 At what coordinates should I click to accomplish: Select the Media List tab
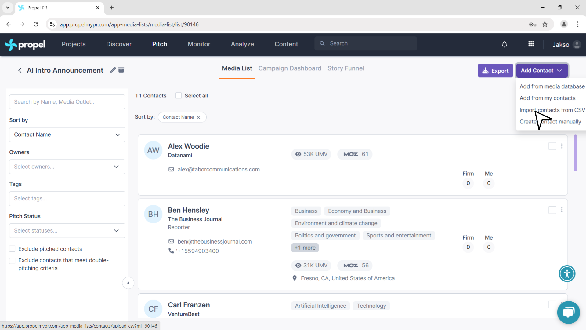click(x=237, y=68)
